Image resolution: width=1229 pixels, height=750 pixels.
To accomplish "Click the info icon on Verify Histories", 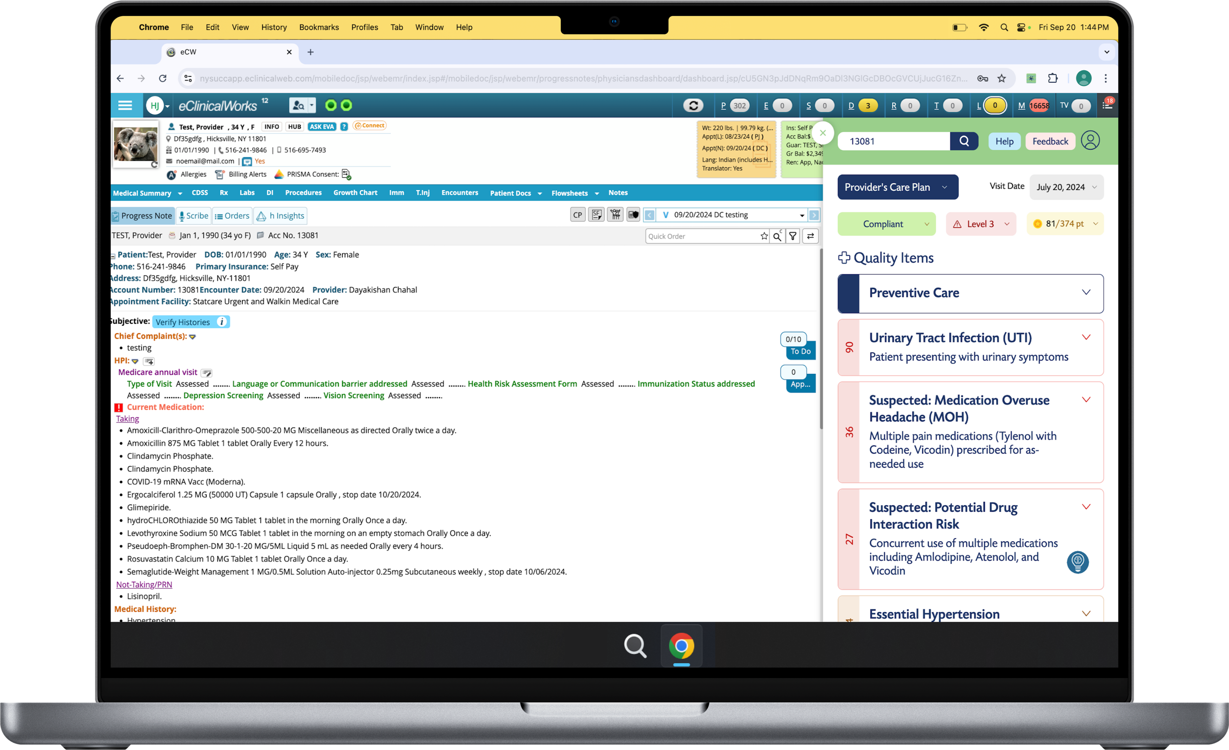I will coord(222,322).
